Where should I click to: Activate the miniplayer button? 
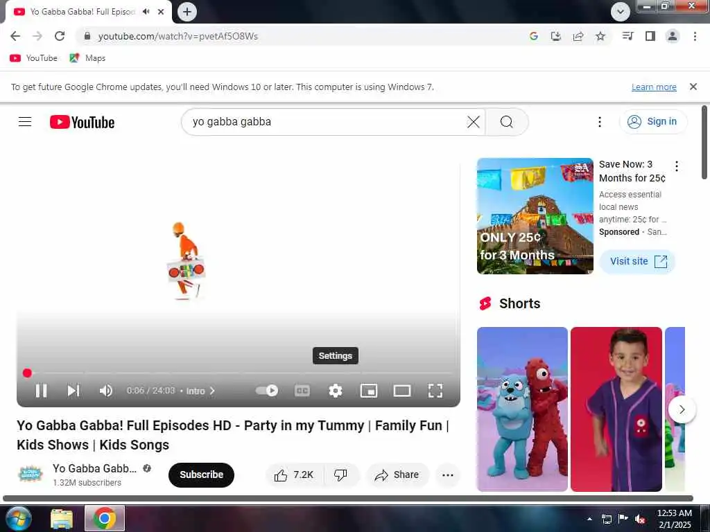point(369,391)
